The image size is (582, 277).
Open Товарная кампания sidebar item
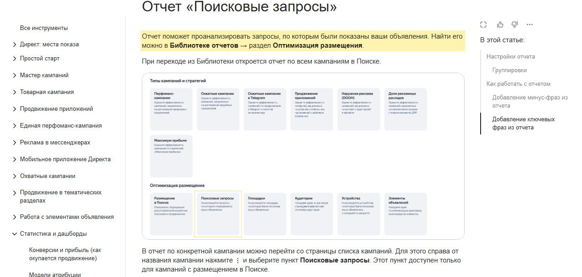[x=47, y=92]
